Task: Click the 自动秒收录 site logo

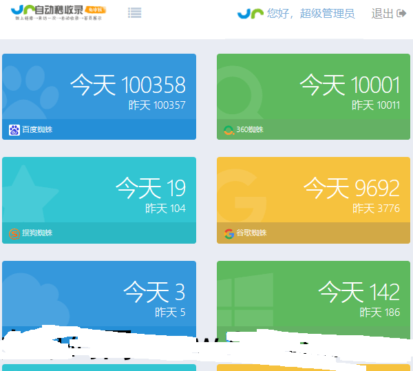Action: tap(59, 12)
